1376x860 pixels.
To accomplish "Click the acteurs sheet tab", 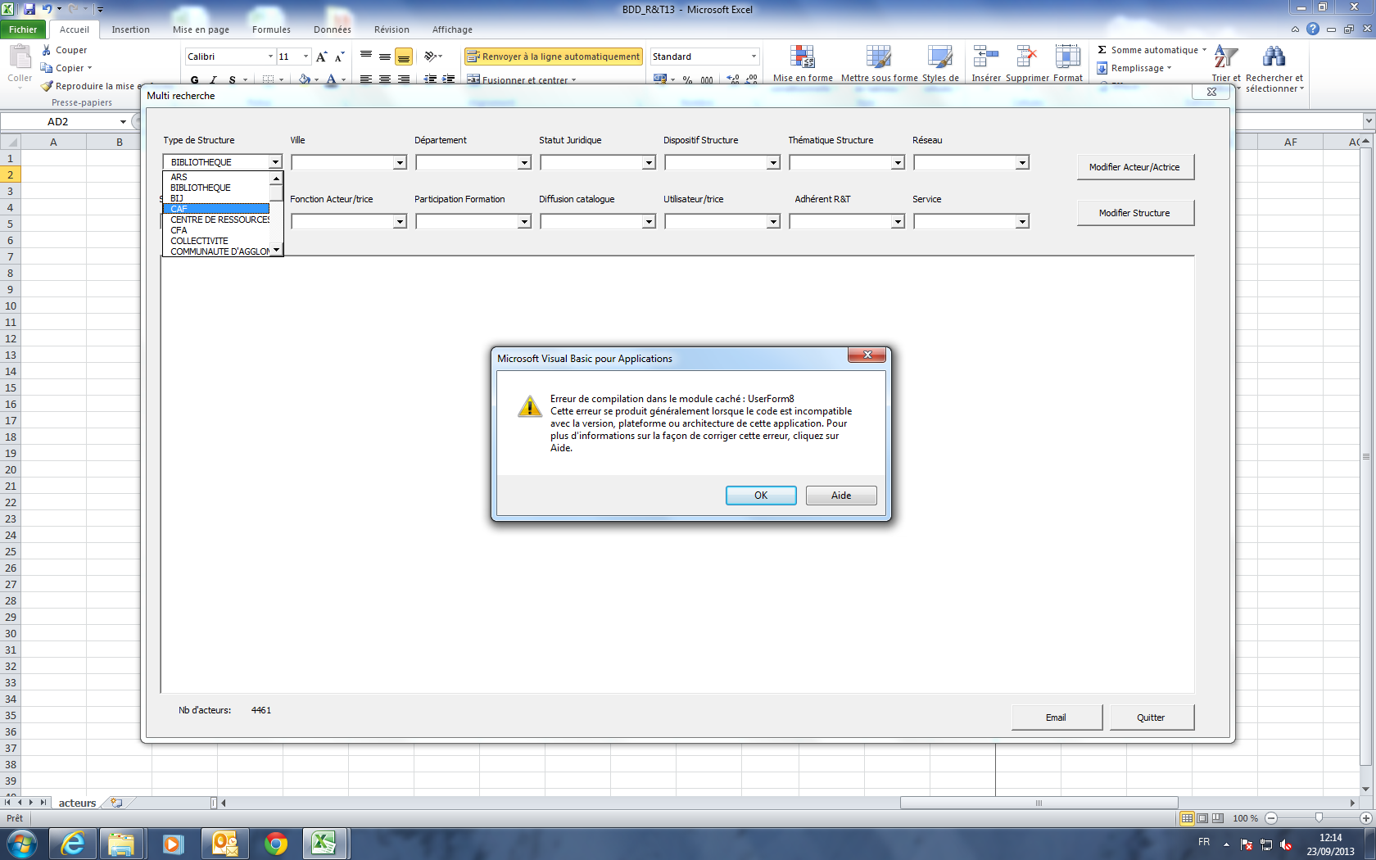I will pos(77,803).
